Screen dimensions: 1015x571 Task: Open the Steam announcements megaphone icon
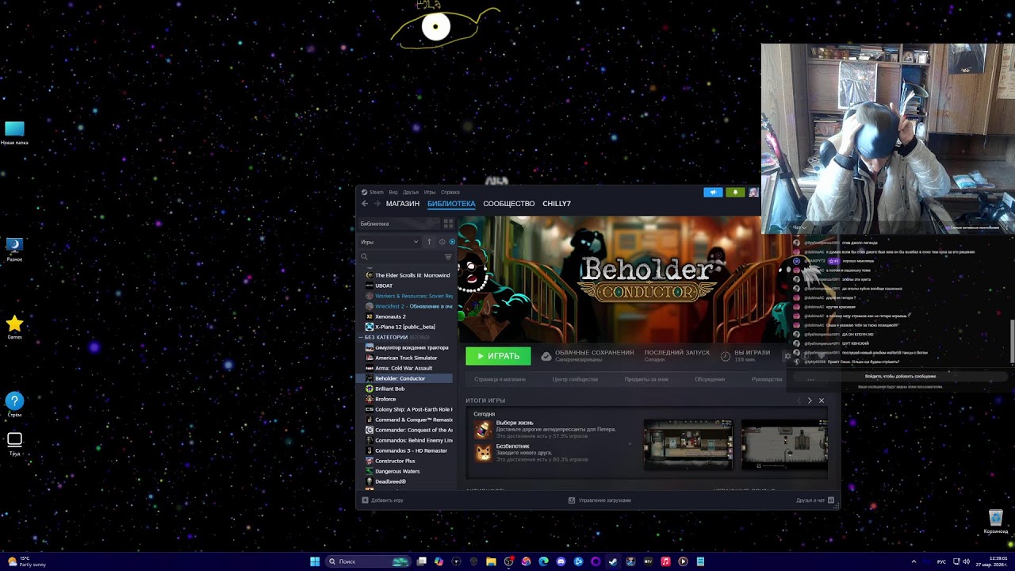coord(713,192)
